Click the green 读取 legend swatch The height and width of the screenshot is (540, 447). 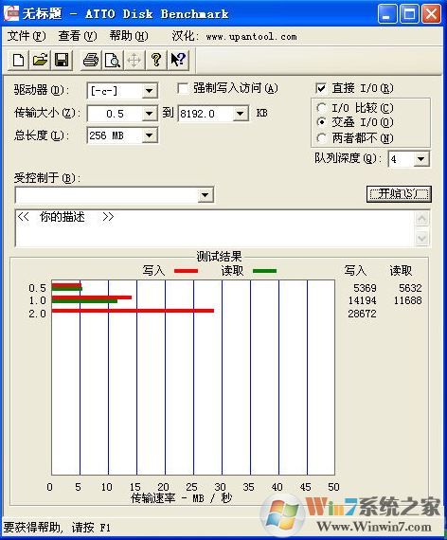264,271
